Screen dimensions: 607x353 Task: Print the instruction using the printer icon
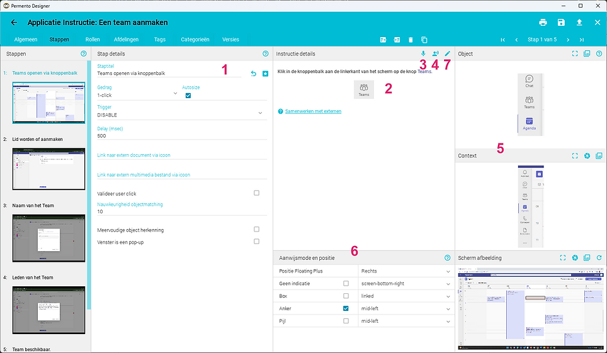pyautogui.click(x=543, y=23)
